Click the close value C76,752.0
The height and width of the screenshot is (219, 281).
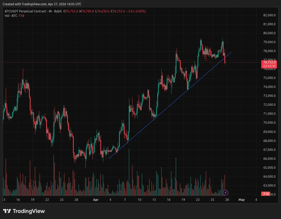(x=118, y=11)
